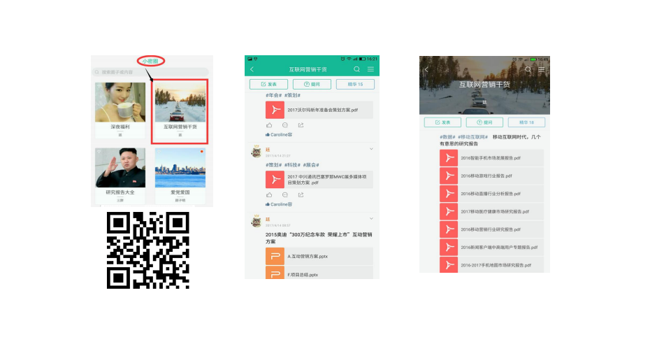Open 精华 18 highlights tab
The width and height of the screenshot is (671, 356).
coord(526,122)
